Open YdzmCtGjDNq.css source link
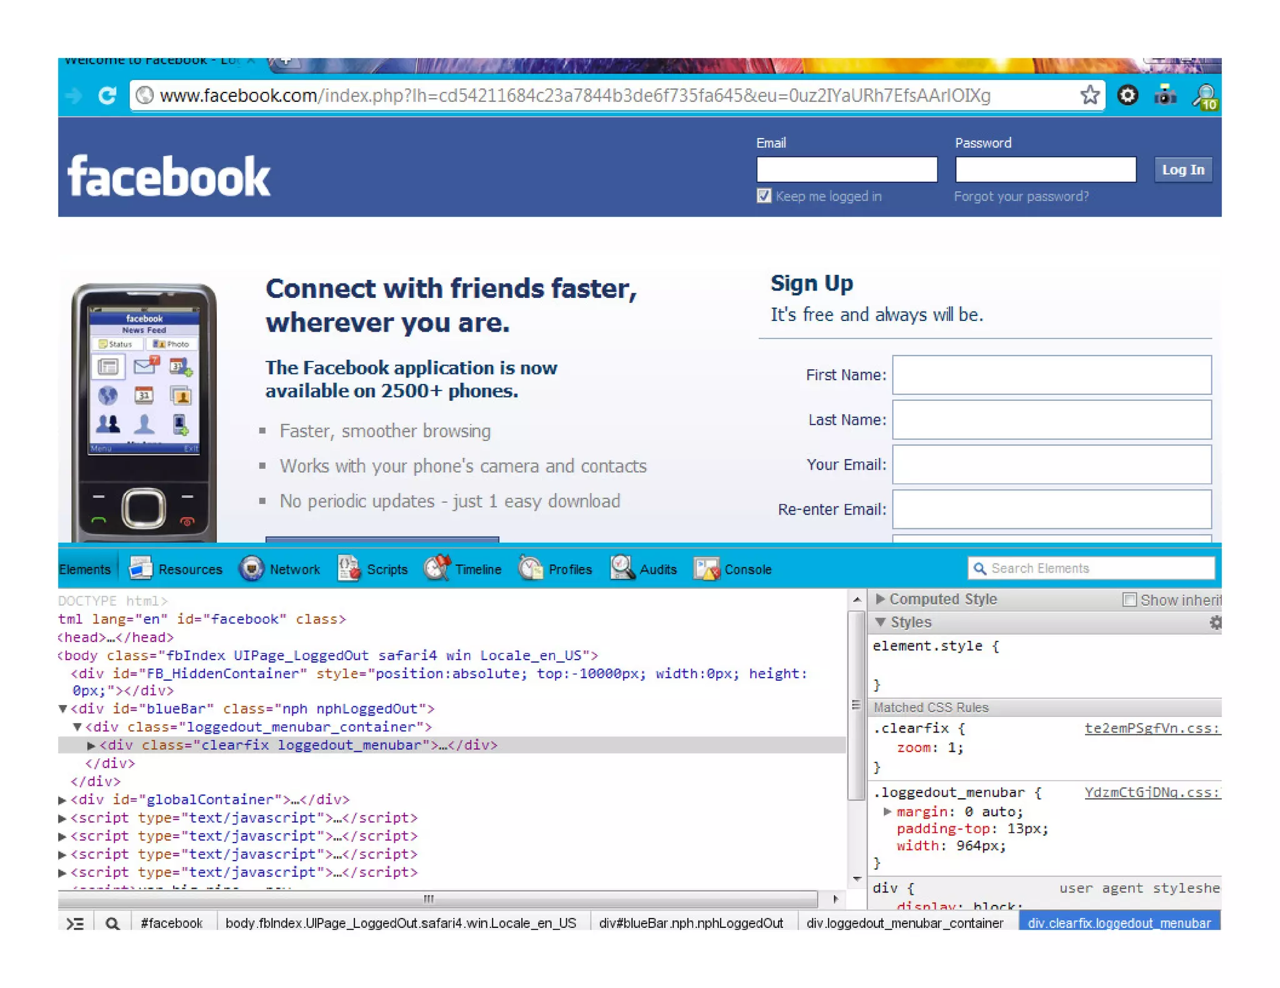Viewport: 1280px width, 988px height. [1152, 793]
